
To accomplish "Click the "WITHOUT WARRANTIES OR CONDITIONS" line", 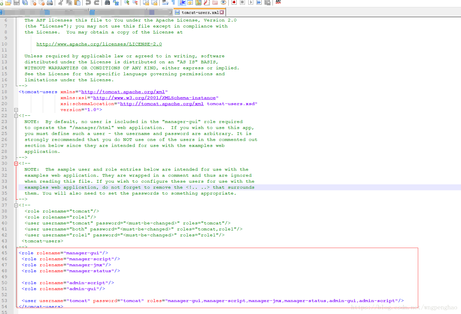I will click(x=132, y=68).
